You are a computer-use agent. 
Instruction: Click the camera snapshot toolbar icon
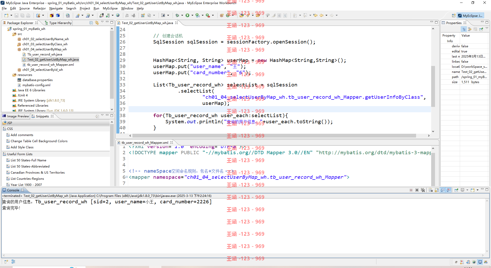[163, 15]
